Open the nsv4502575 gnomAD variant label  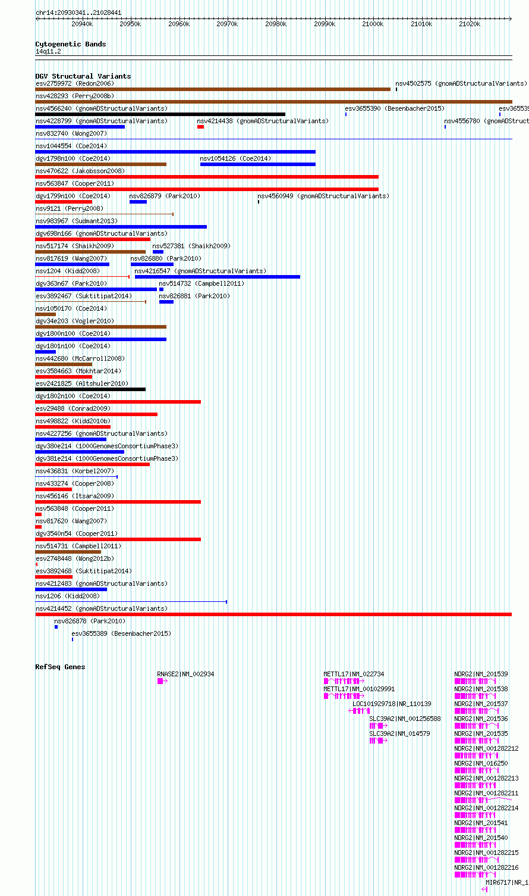pos(461,83)
